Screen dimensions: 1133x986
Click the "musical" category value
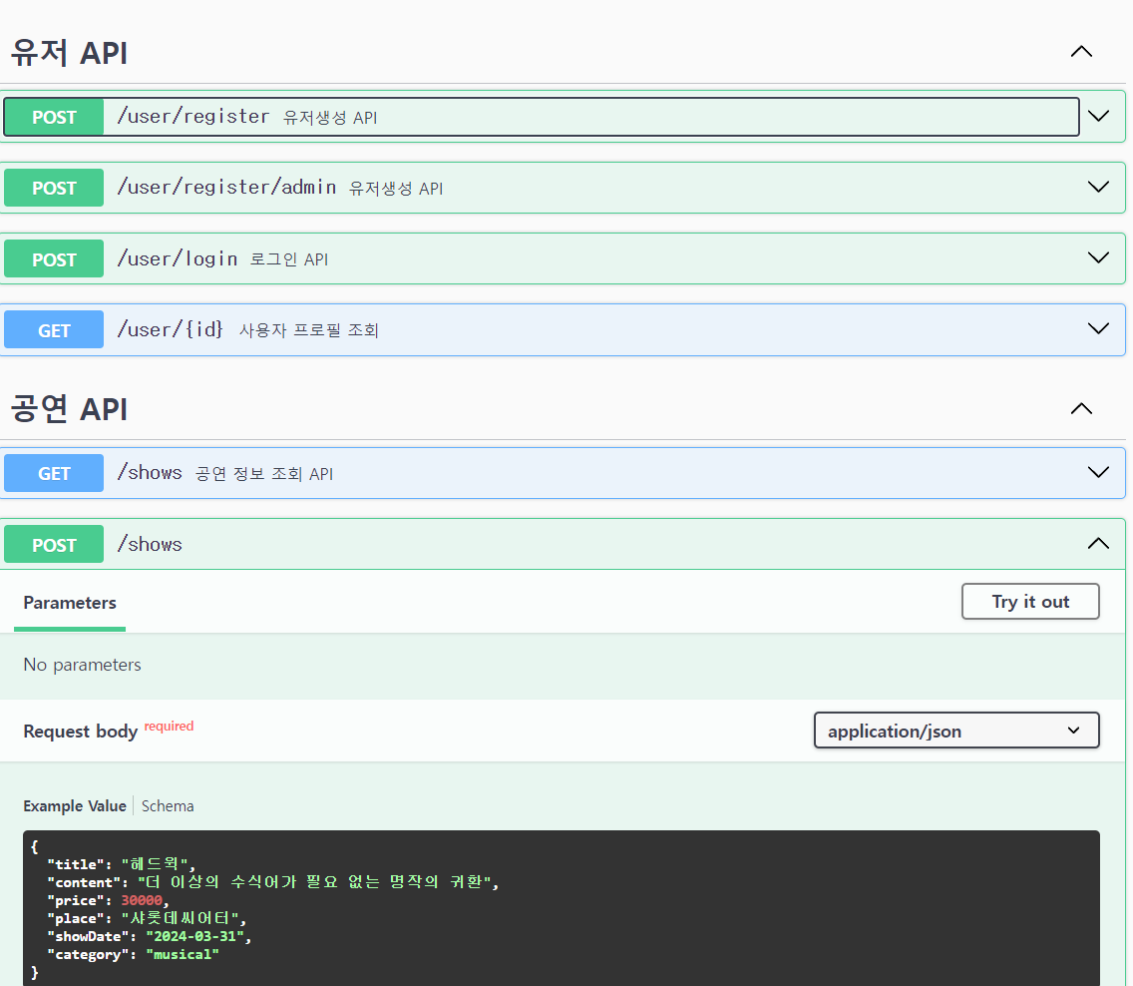click(x=183, y=954)
